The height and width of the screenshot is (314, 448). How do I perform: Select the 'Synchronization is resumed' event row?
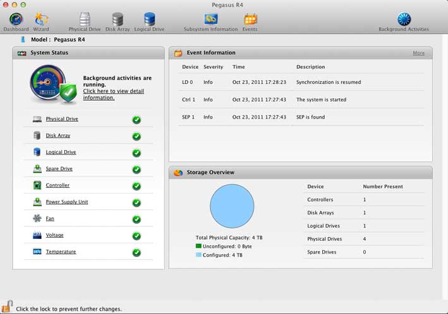pyautogui.click(x=301, y=82)
